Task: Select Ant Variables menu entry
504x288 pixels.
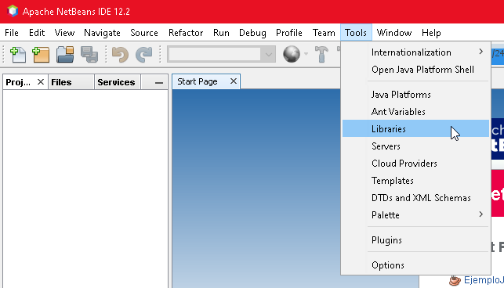Action: 415,112
